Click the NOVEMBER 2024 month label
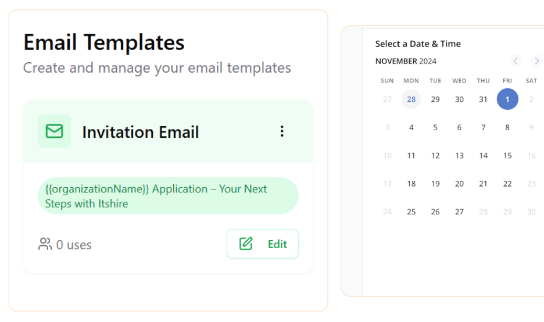Viewport: 544px width, 322px height. tap(406, 61)
